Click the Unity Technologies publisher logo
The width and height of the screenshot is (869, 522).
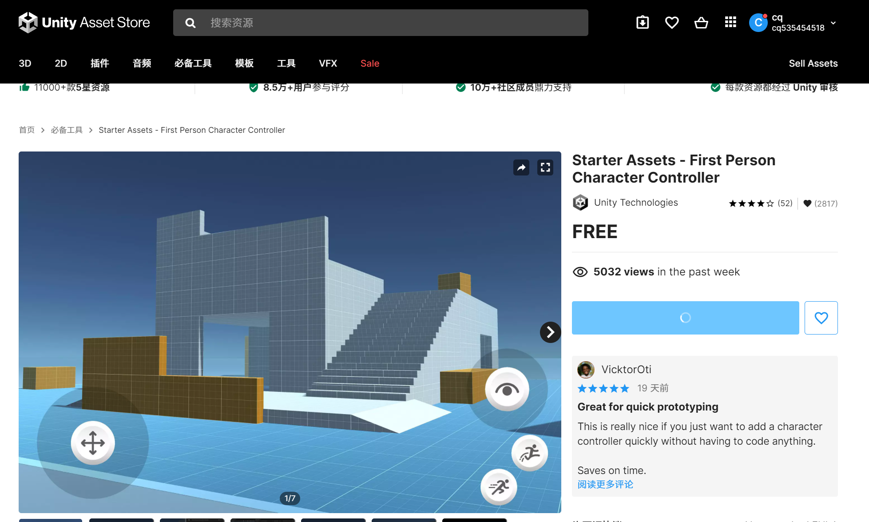click(x=580, y=203)
